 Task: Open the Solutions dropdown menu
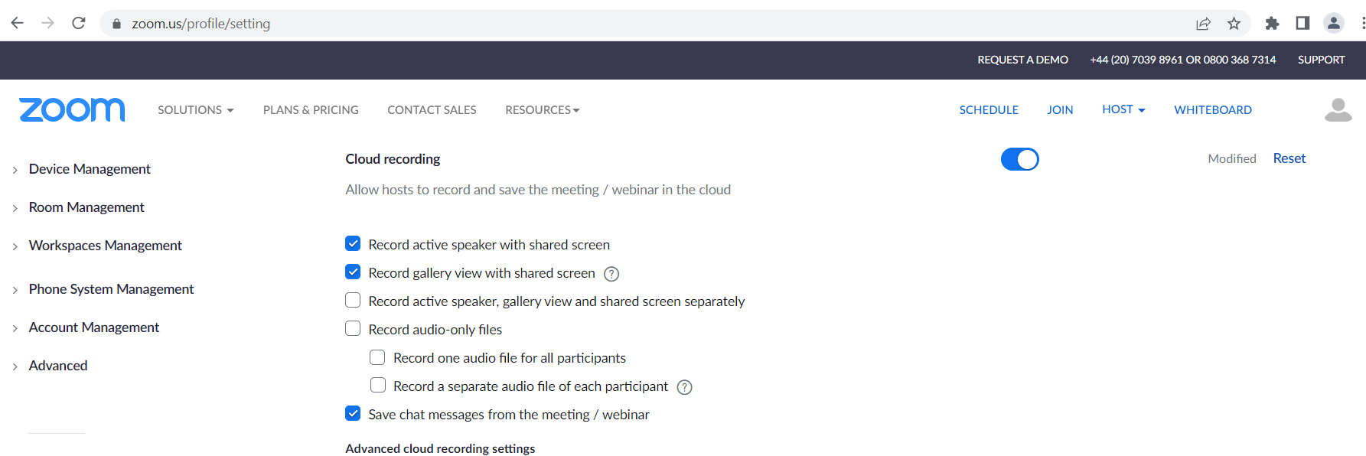pos(195,110)
